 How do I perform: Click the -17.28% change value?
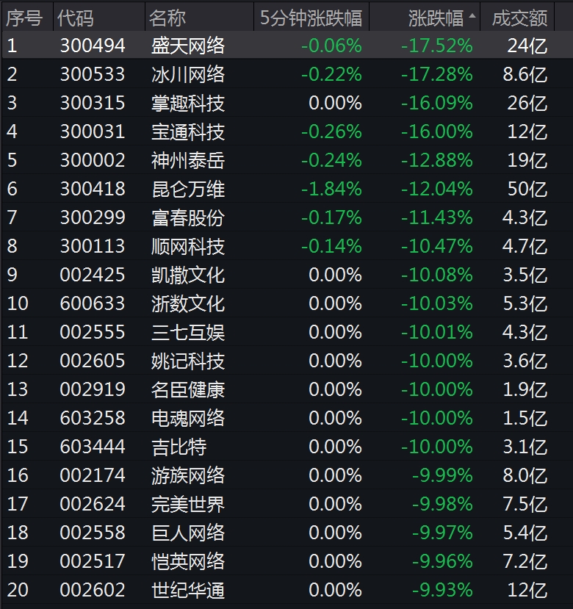437,74
